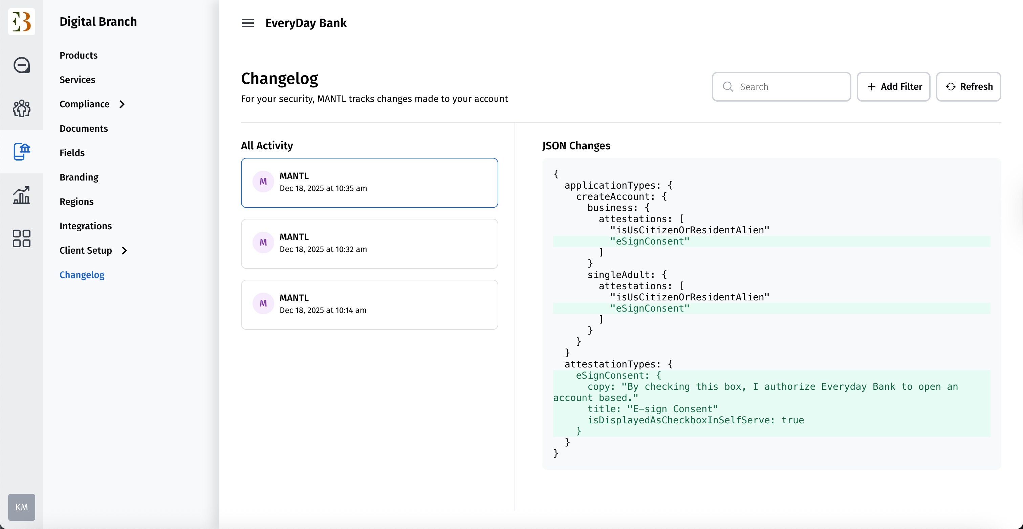This screenshot has width=1023, height=529.
Task: Expand the Client Setup submenu chevron
Action: (124, 250)
